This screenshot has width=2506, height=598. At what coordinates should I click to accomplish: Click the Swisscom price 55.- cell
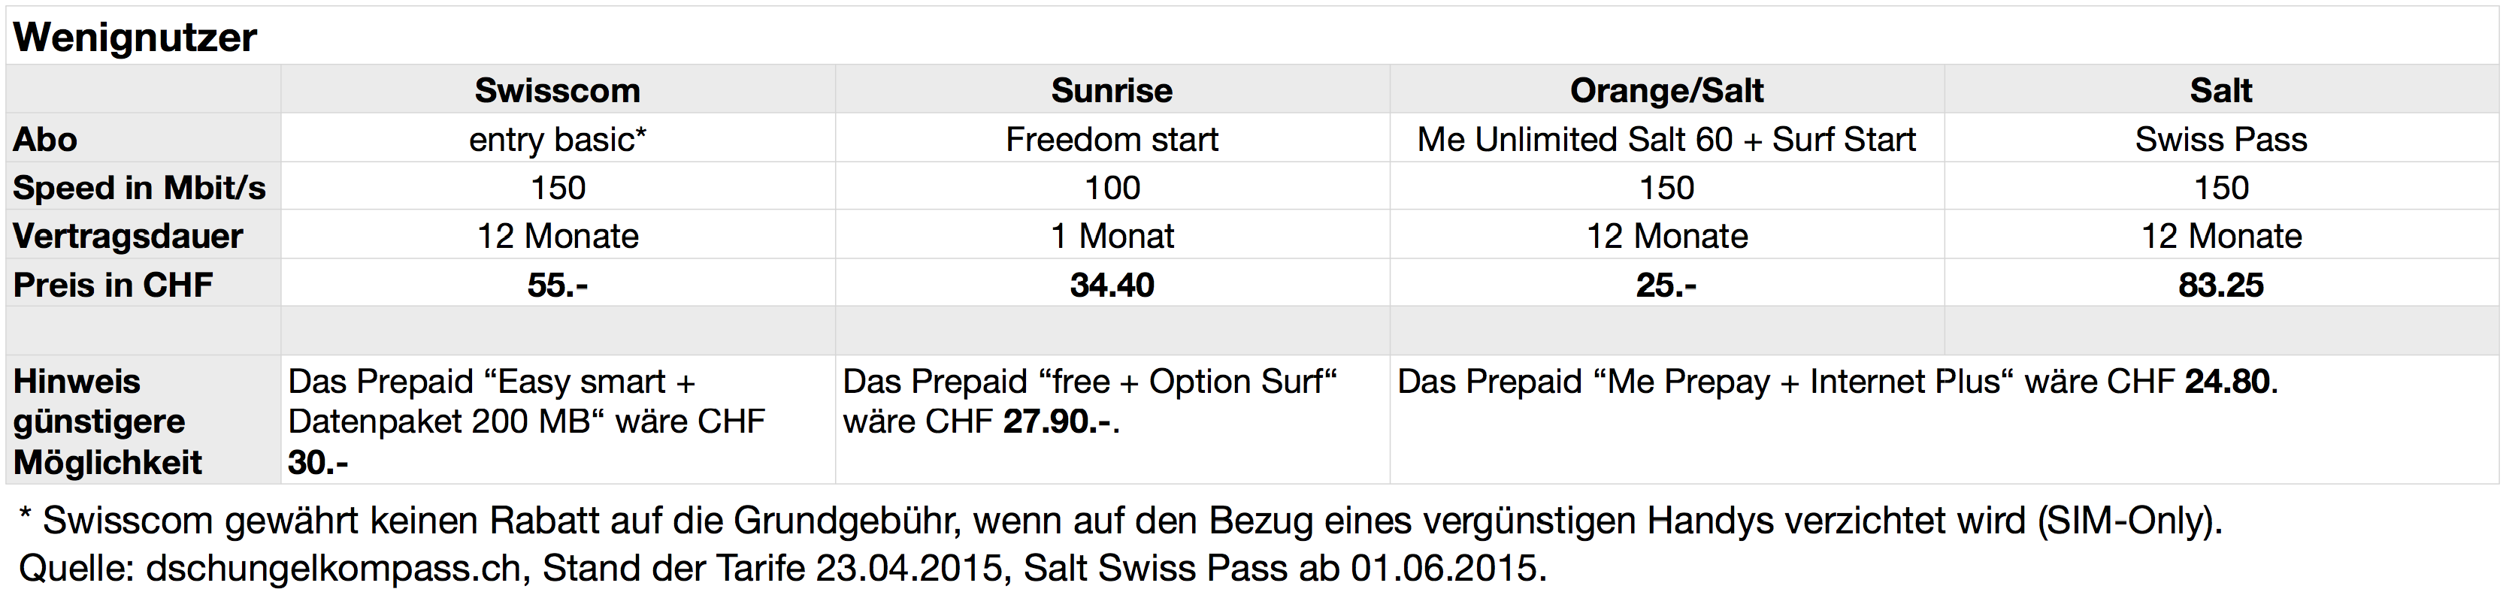click(x=558, y=284)
